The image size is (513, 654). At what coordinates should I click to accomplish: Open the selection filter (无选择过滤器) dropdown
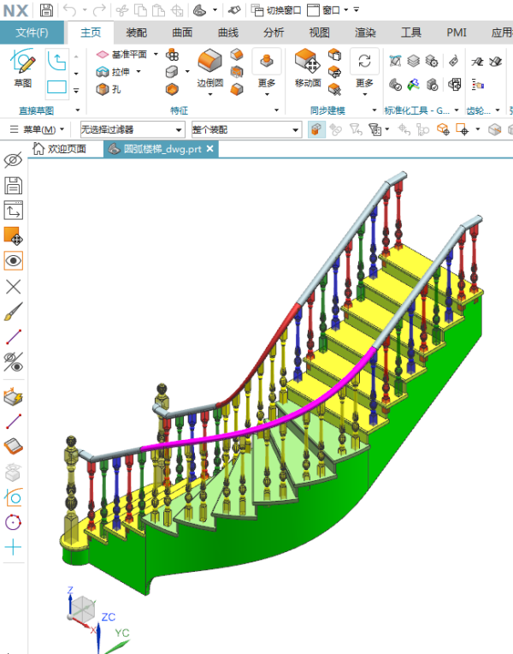click(x=132, y=129)
